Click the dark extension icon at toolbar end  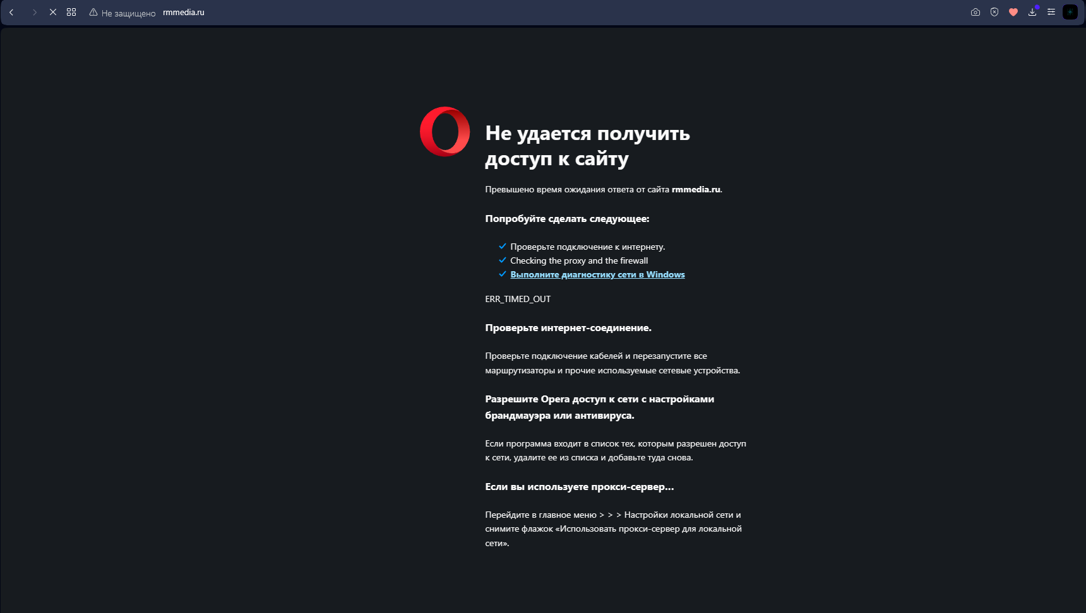pyautogui.click(x=1070, y=12)
